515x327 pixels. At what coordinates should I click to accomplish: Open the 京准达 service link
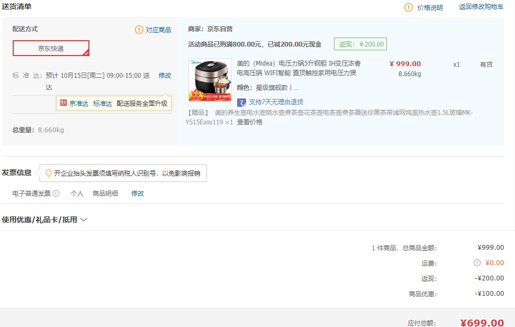[x=79, y=103]
